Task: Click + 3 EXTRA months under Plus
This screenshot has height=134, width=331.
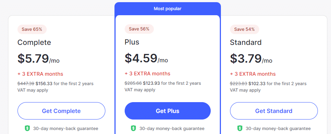Action: 148,74
